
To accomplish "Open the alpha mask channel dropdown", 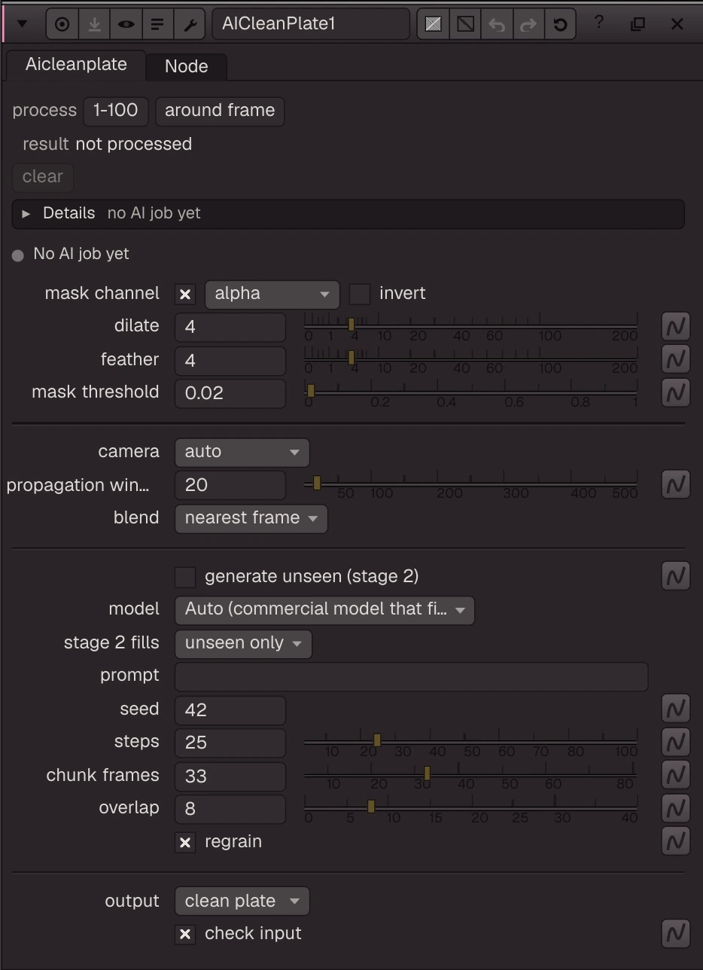I will tap(272, 294).
